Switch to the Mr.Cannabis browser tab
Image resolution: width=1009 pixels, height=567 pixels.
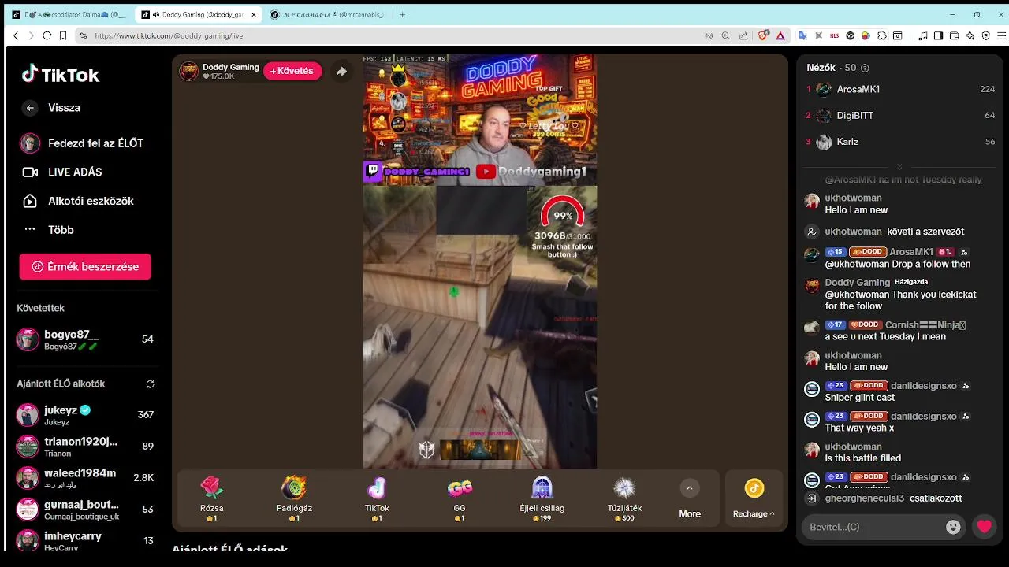326,14
